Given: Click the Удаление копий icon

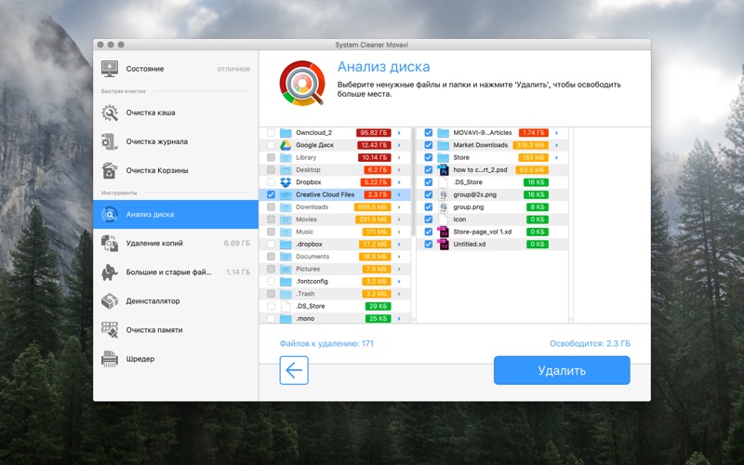Looking at the screenshot, I should [110, 244].
